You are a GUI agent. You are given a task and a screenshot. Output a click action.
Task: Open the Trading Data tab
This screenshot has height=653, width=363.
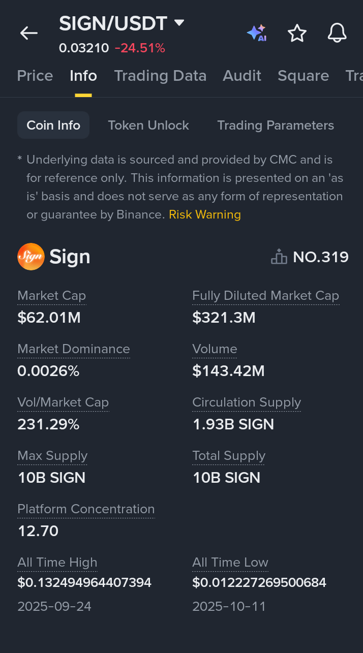[x=160, y=76]
